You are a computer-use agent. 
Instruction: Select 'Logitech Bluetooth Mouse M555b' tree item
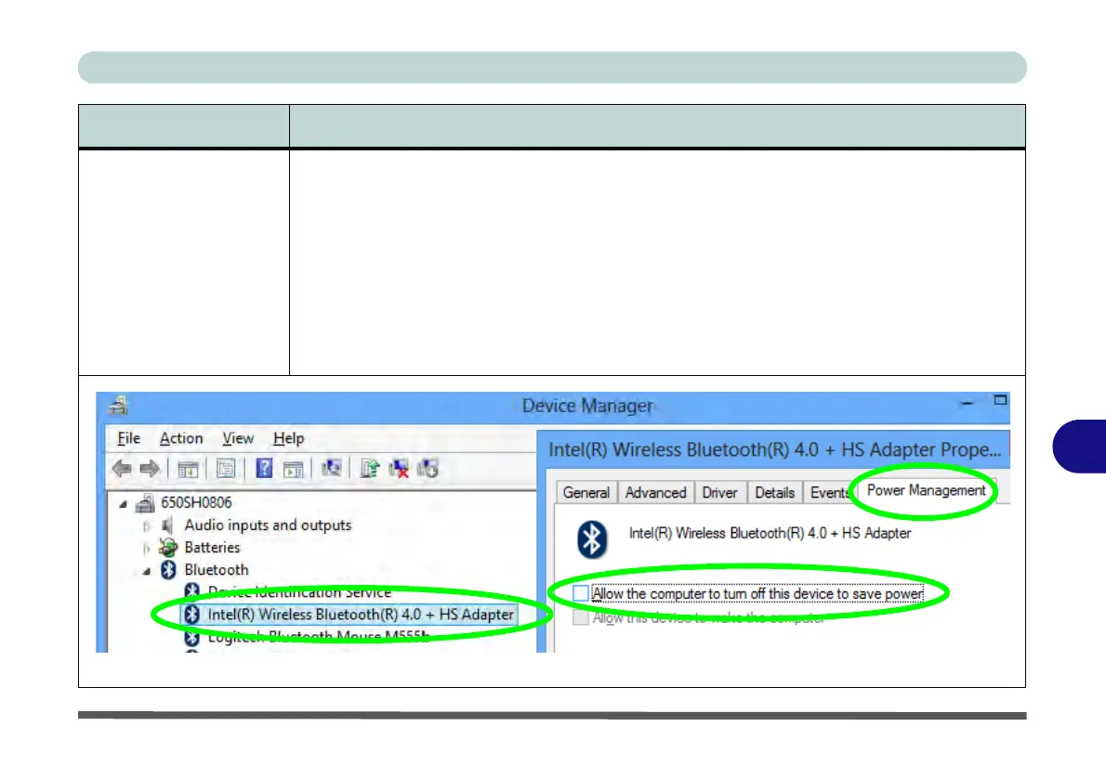coord(319,636)
